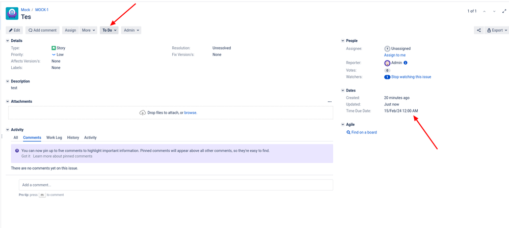This screenshot has height=228, width=509.
Task: Click the issue title Tes
Action: click(x=26, y=17)
